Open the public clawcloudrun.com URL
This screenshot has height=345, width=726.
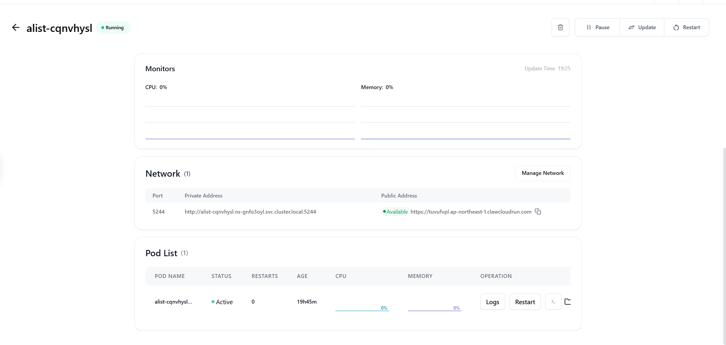471,212
